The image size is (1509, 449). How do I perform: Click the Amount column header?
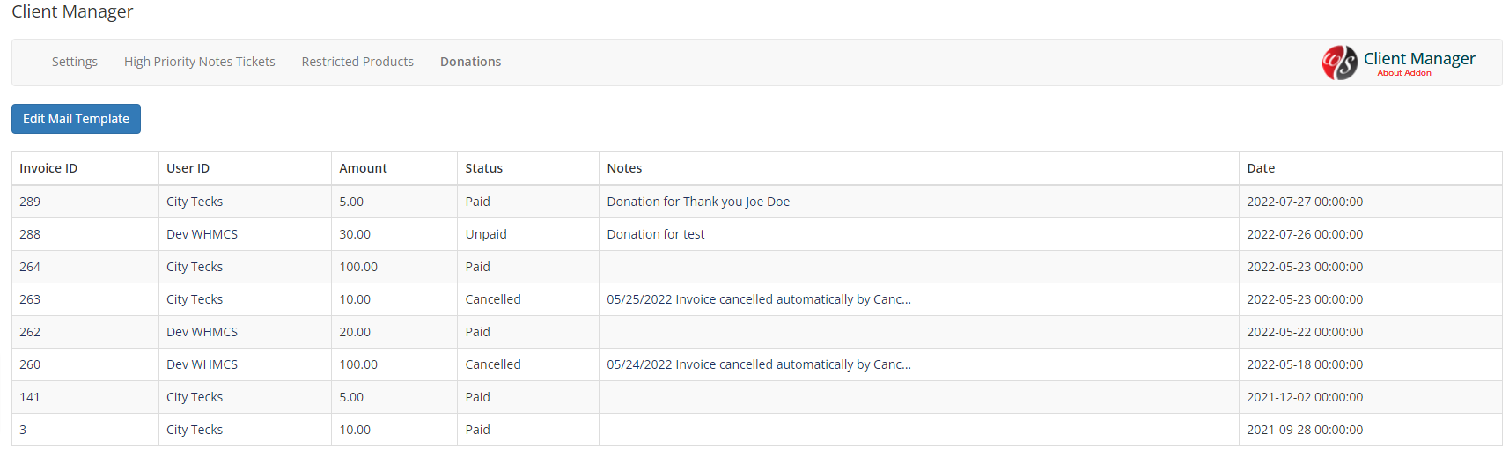[363, 168]
